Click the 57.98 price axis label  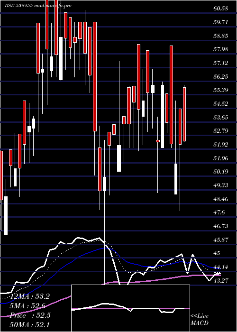[221, 49]
